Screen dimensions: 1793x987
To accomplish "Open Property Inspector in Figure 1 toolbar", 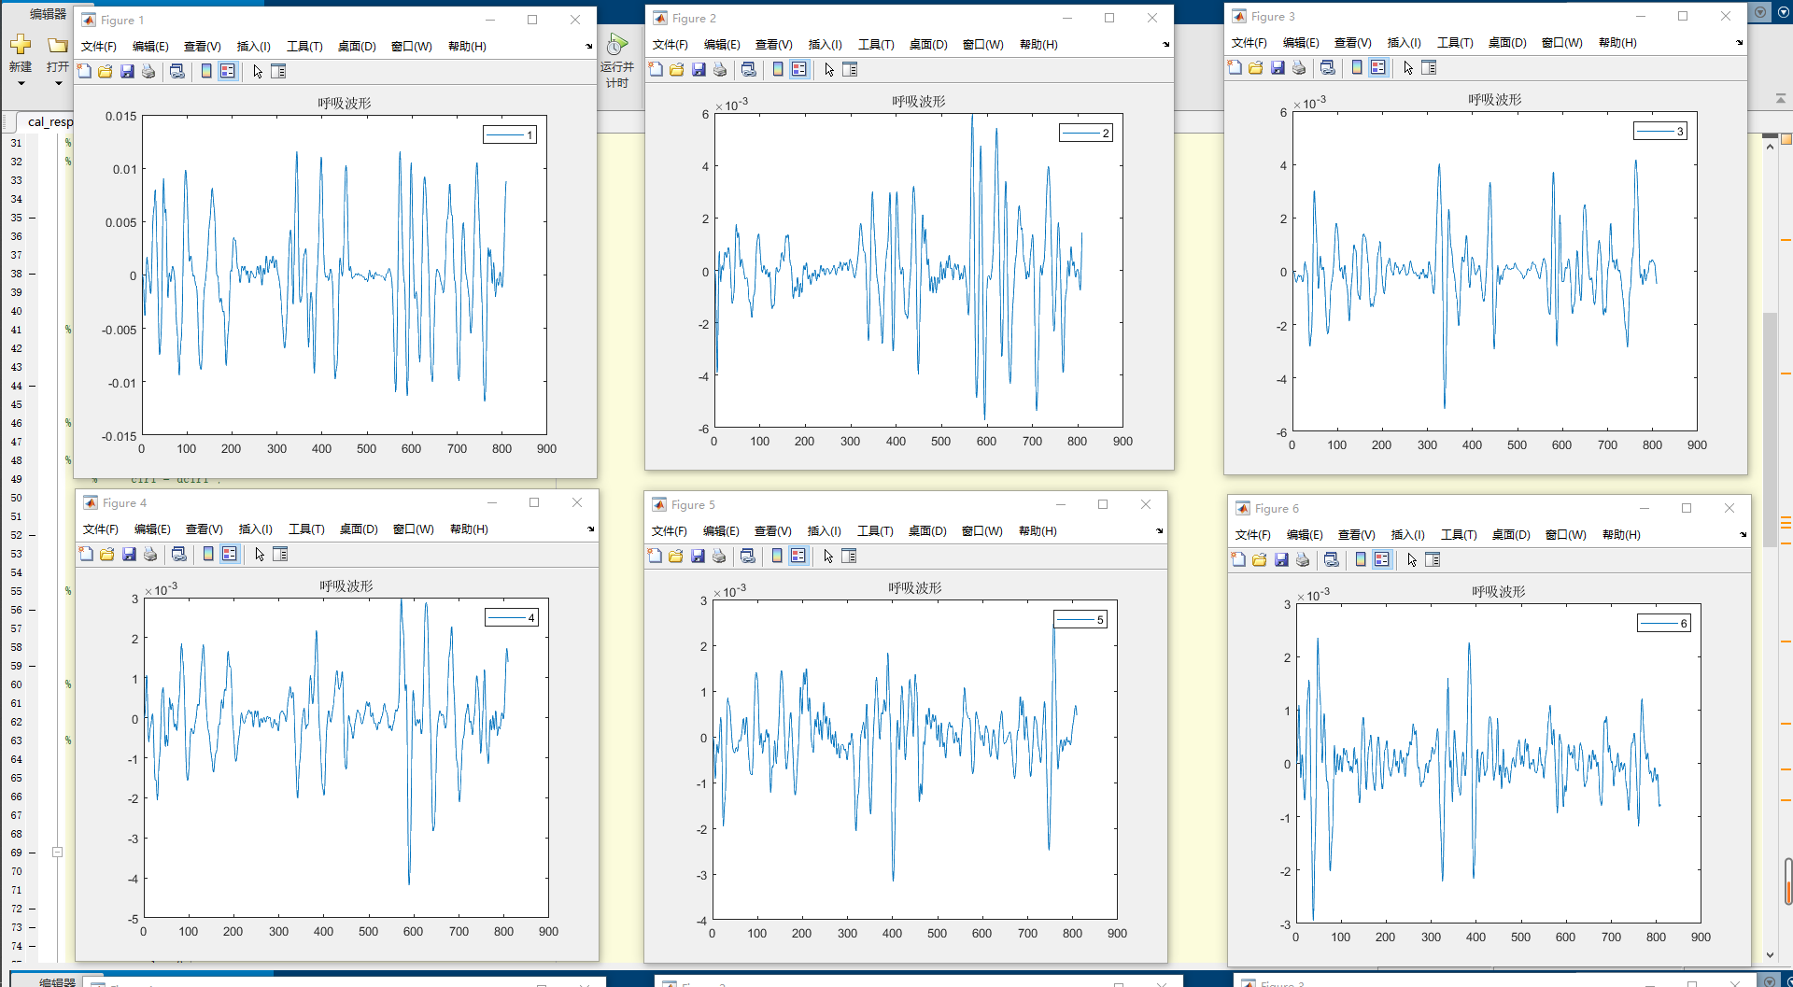I will pos(278,71).
